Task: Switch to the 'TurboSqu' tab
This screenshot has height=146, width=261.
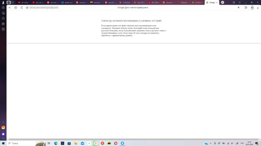Action: (125, 3)
